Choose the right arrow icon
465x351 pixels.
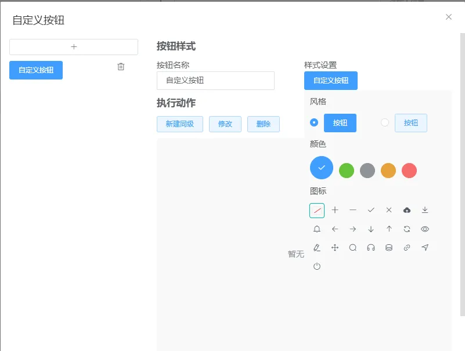(353, 229)
